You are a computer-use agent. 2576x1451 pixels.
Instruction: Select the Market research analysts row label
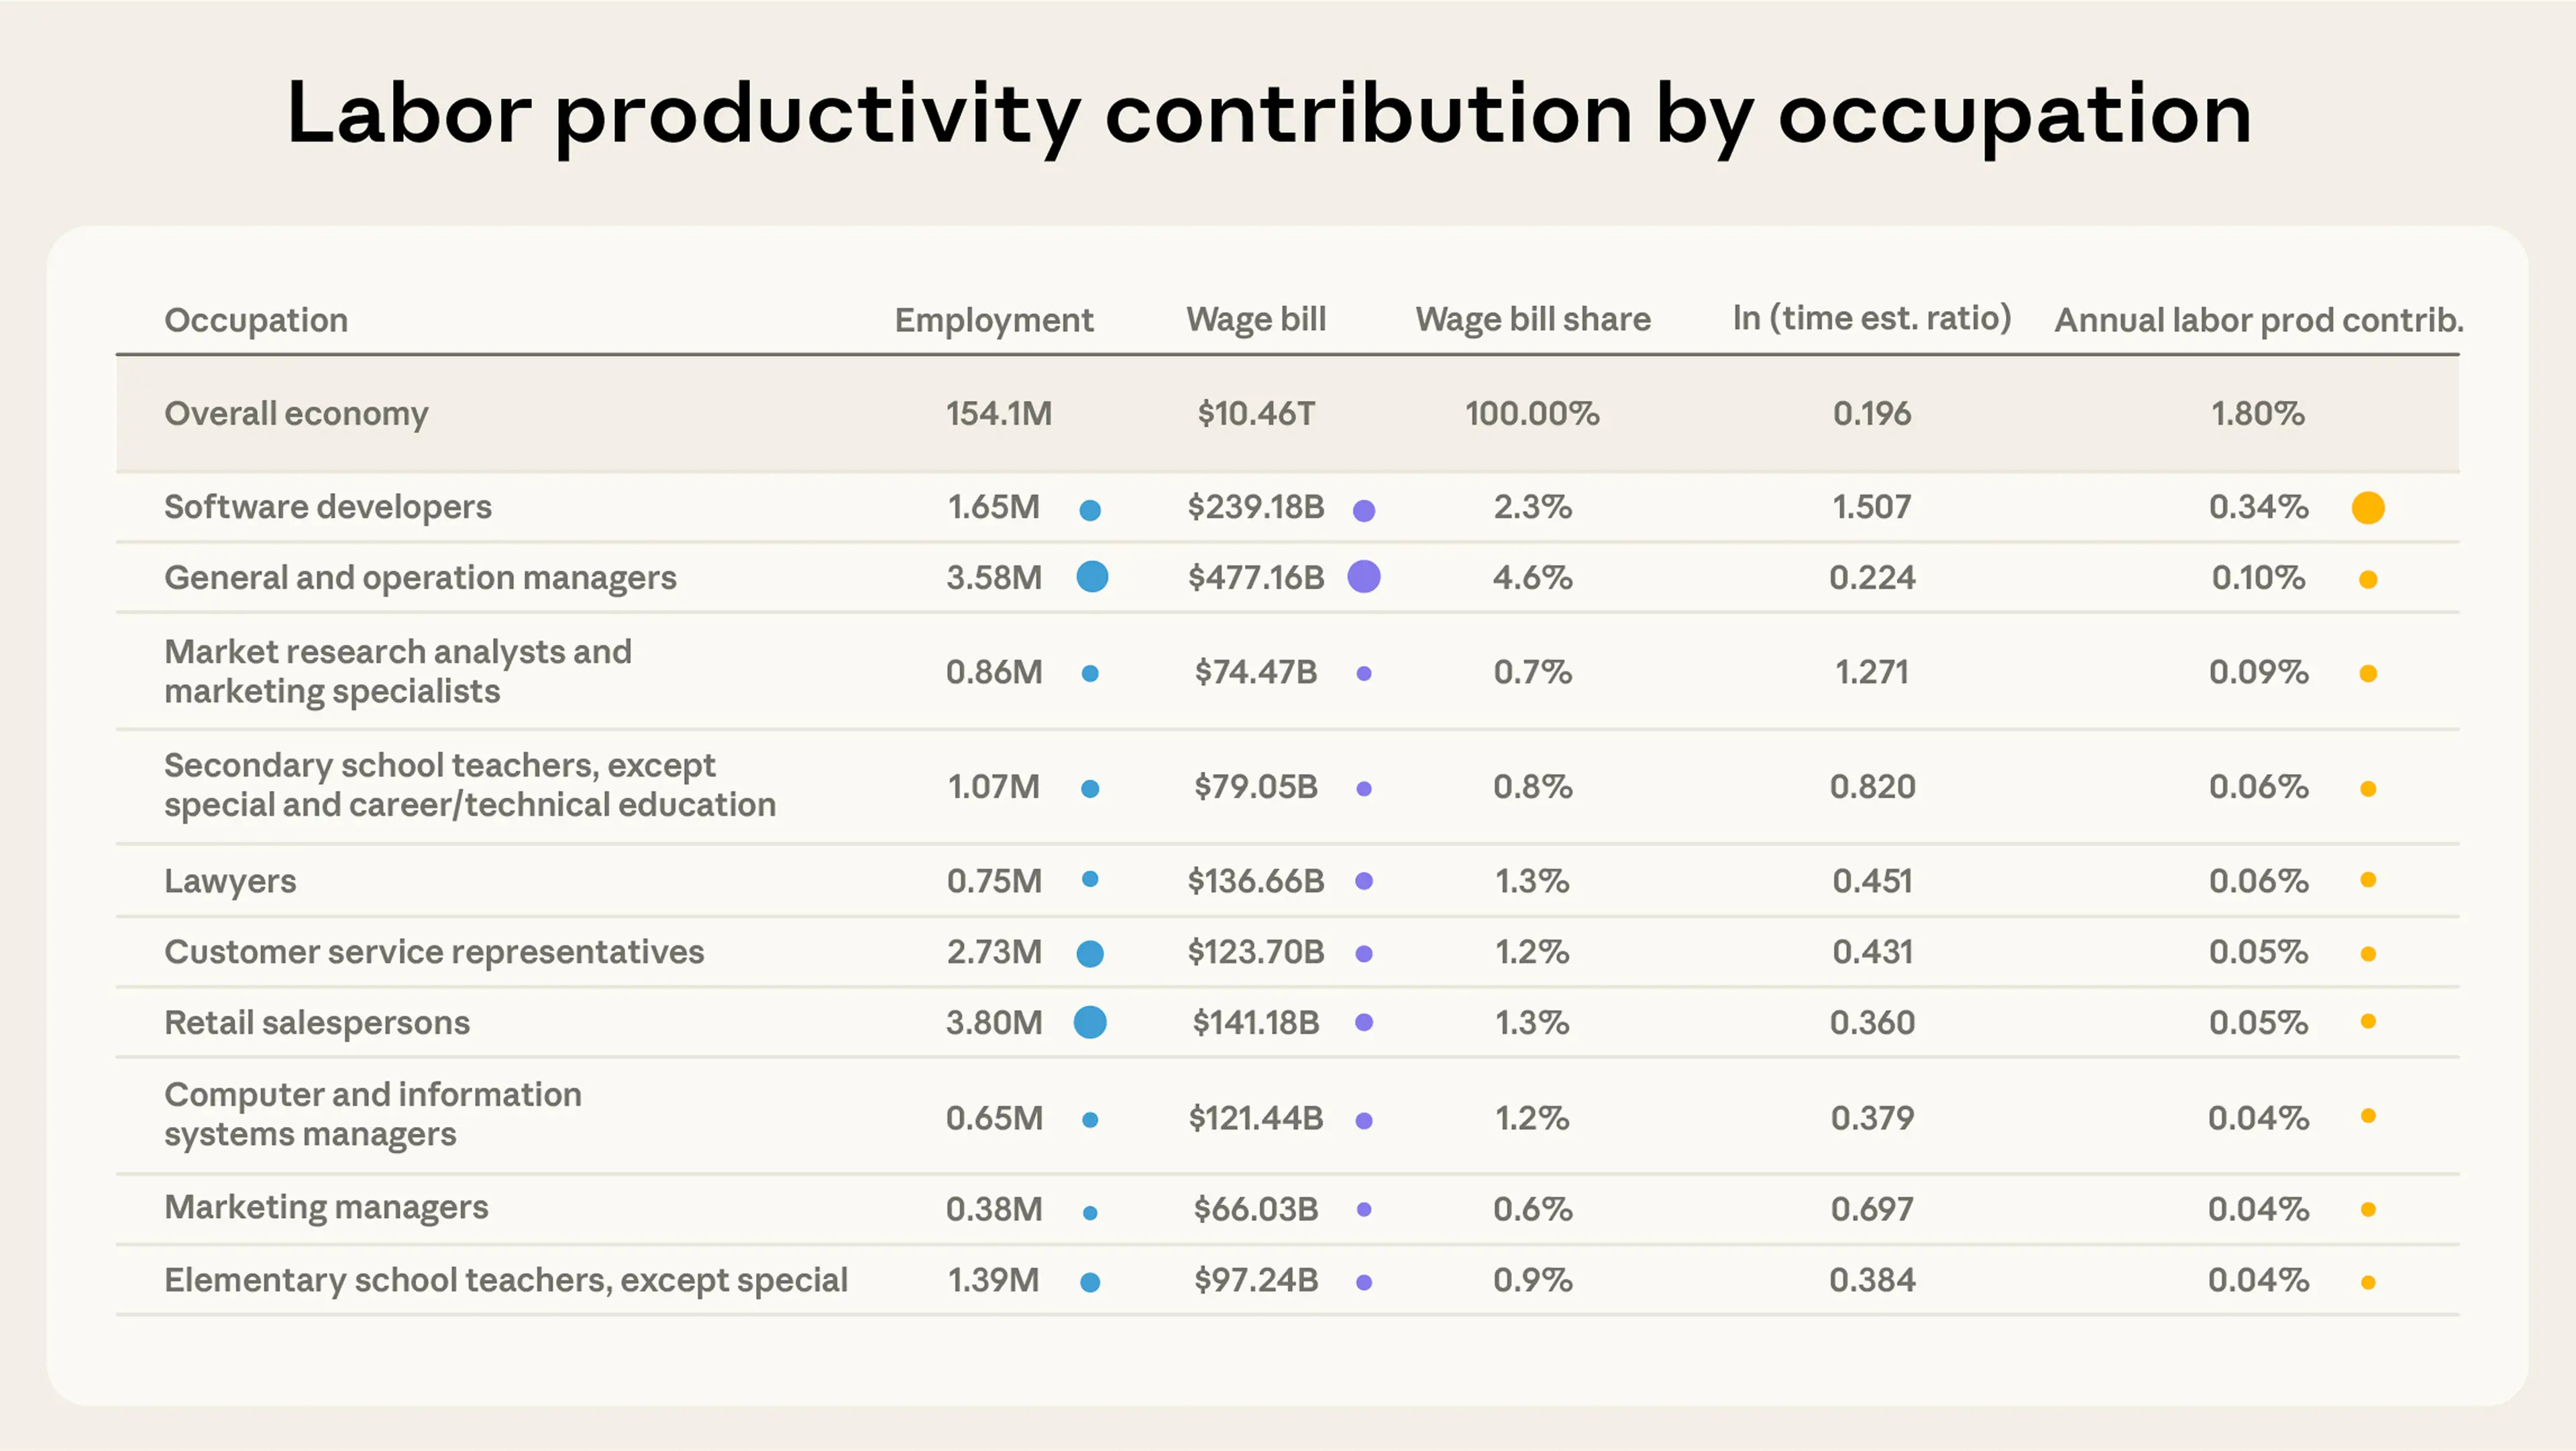coord(398,671)
